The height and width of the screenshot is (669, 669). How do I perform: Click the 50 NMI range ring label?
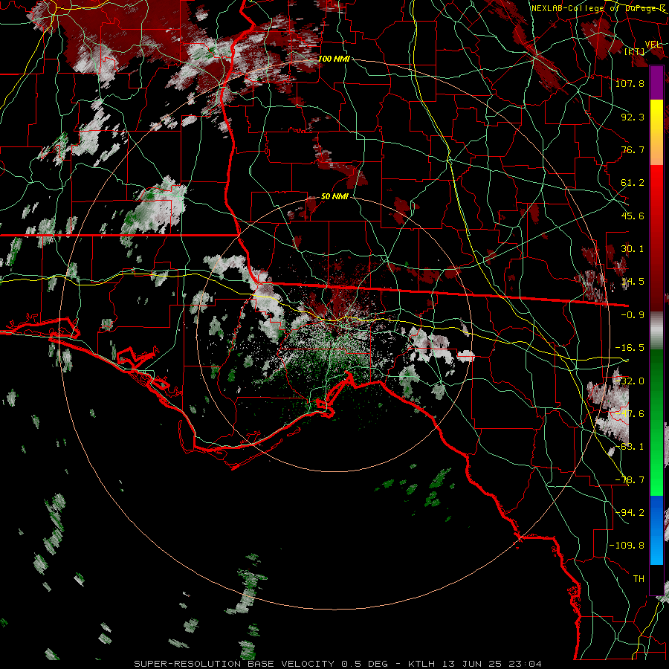click(334, 197)
